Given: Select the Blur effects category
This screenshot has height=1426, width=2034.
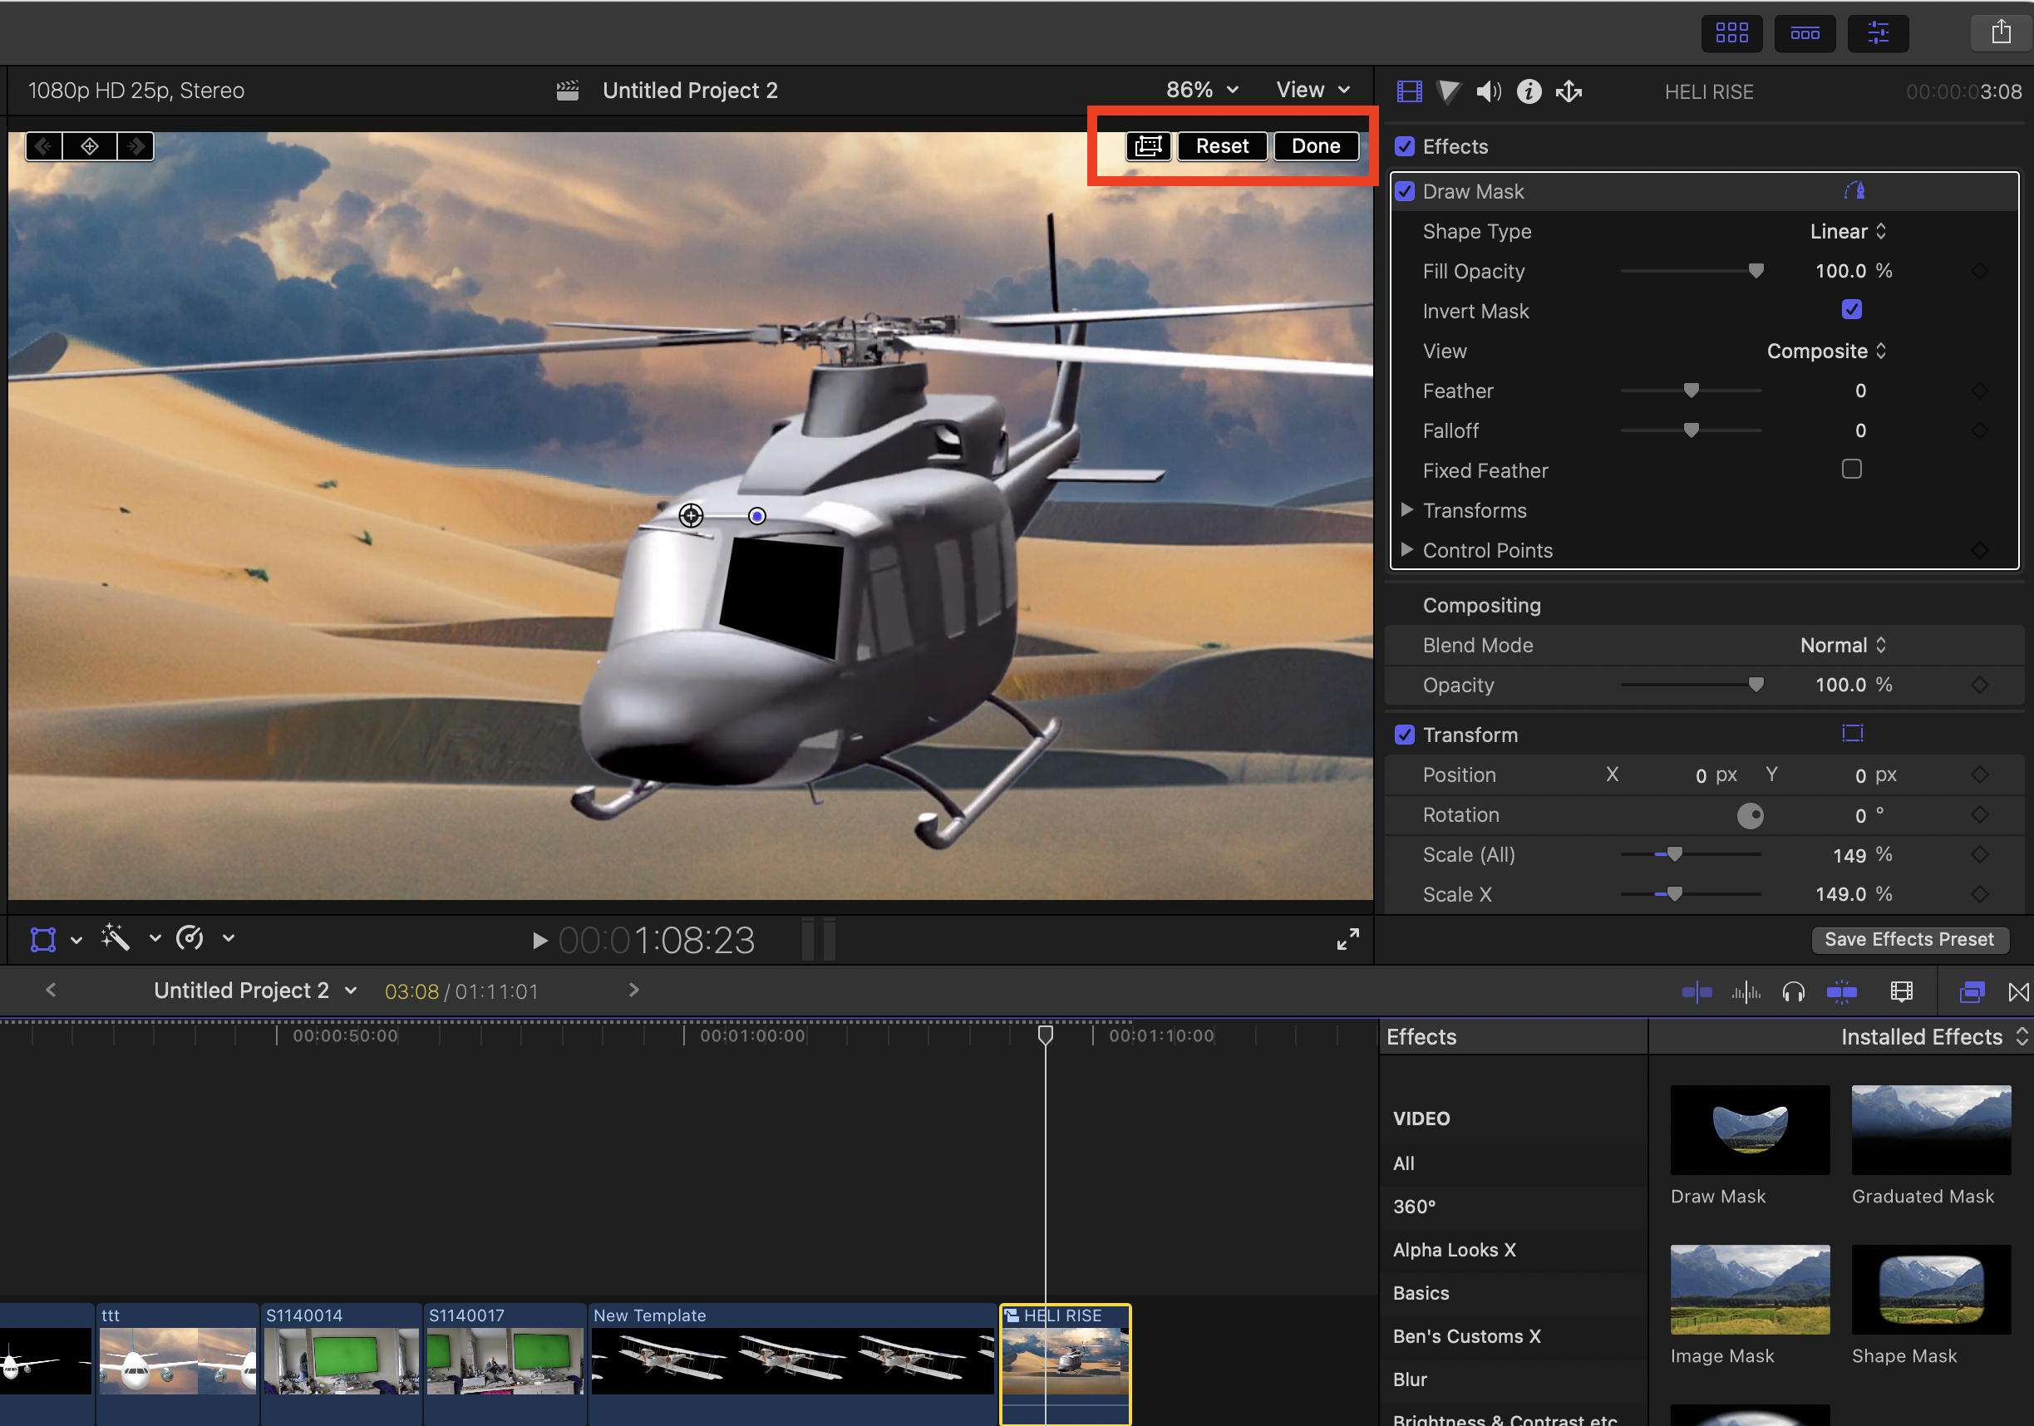Looking at the screenshot, I should 1410,1379.
